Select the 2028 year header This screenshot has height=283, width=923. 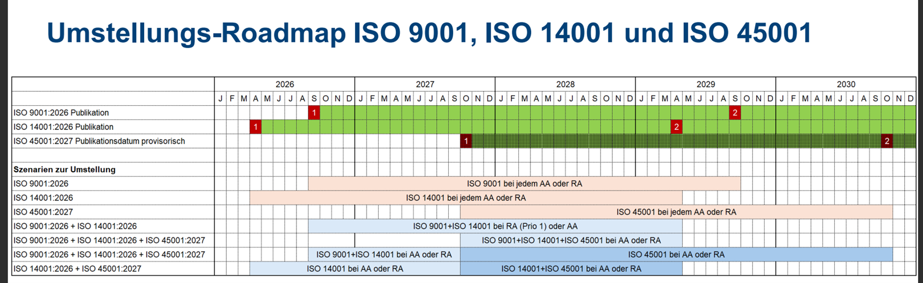pos(565,84)
